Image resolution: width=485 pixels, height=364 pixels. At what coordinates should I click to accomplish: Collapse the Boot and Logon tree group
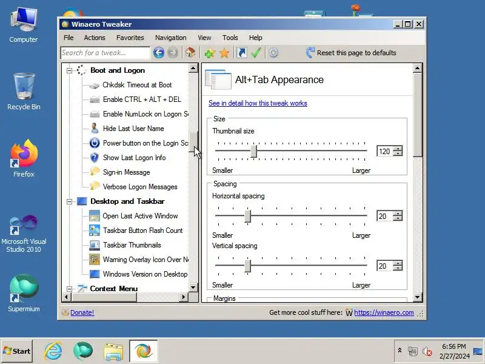[x=70, y=70]
